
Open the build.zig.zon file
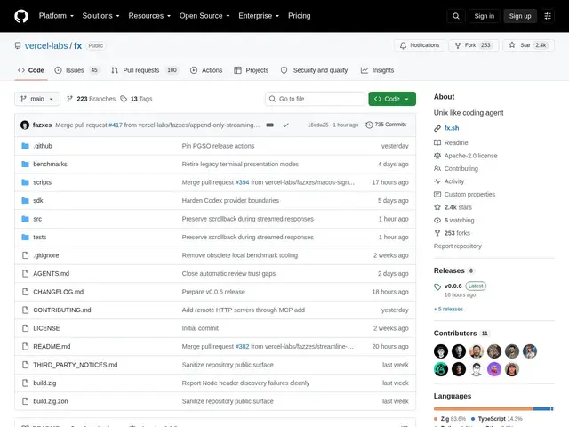point(51,401)
